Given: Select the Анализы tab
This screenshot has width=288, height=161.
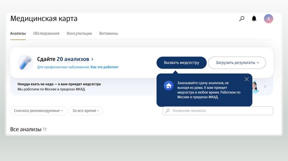Looking at the screenshot, I should 18,34.
